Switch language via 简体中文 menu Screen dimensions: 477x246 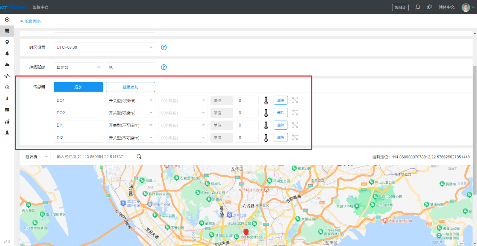(447, 7)
